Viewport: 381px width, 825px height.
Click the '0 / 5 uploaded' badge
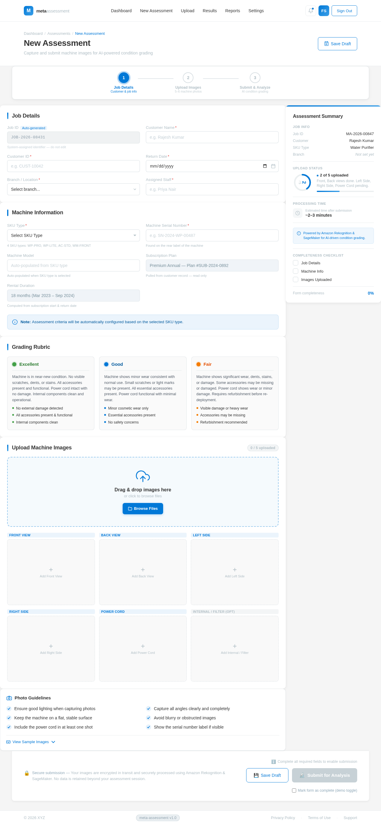[263, 448]
